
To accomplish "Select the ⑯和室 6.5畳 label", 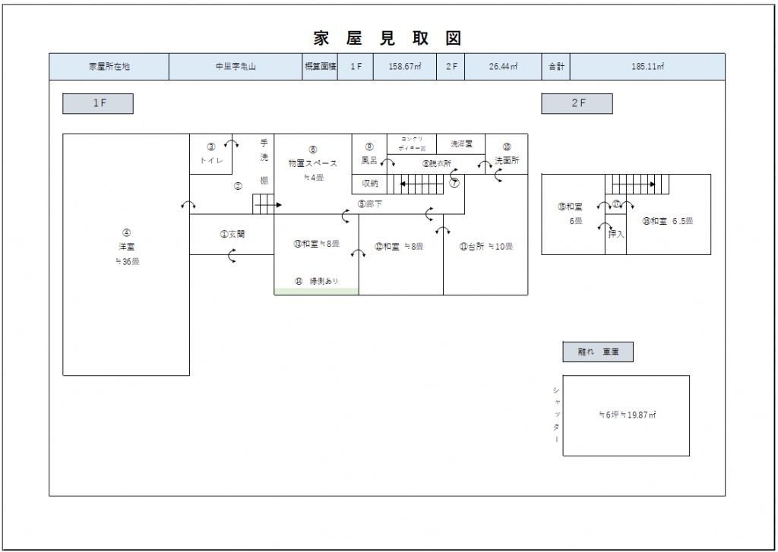I will 667,221.
